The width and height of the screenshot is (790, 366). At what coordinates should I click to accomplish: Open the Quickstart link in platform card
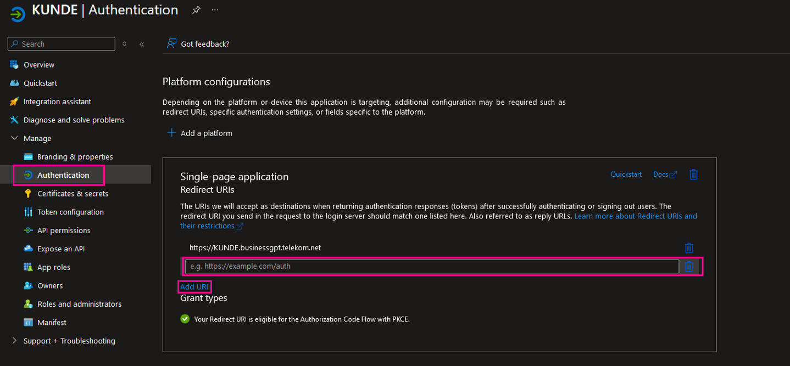(x=626, y=174)
